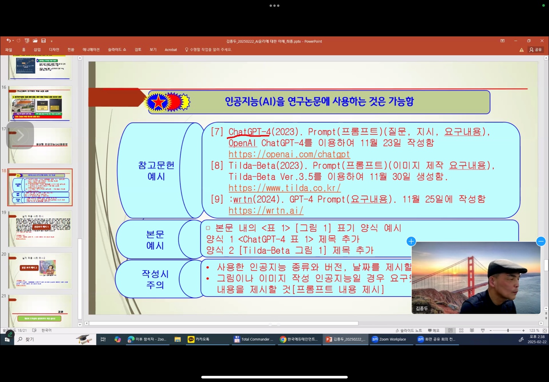Image resolution: width=549 pixels, height=382 pixels.
Task: Open the 슬라이드 쇼 ribbon tab
Action: tap(117, 50)
